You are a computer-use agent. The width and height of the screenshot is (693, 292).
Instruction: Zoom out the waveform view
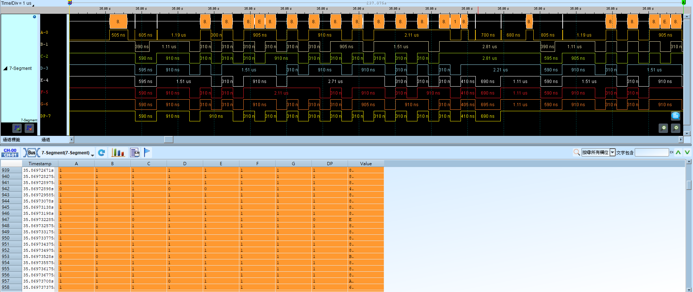pyautogui.click(x=663, y=128)
